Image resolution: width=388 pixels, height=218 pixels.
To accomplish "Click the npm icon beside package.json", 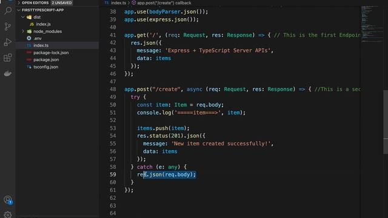I will tap(29, 59).
